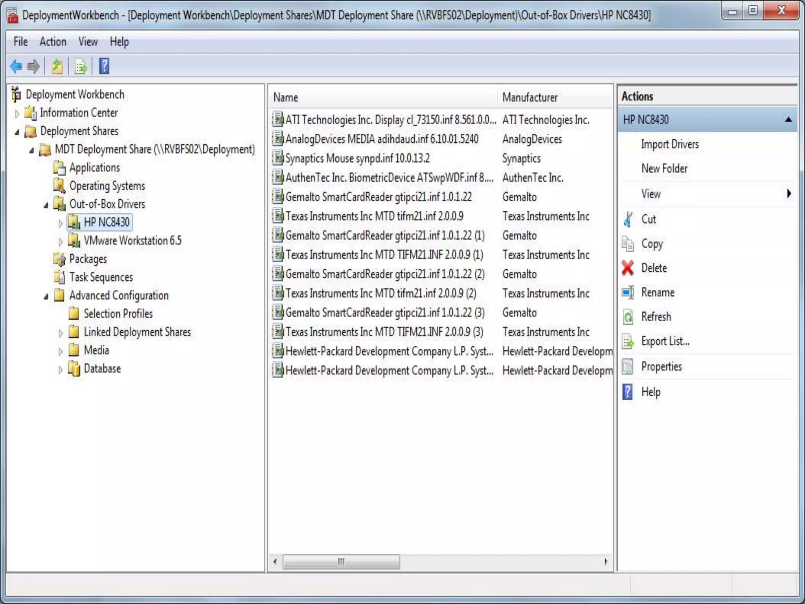Click the Help icon in Actions pane
This screenshot has height=604, width=805.
tap(628, 392)
